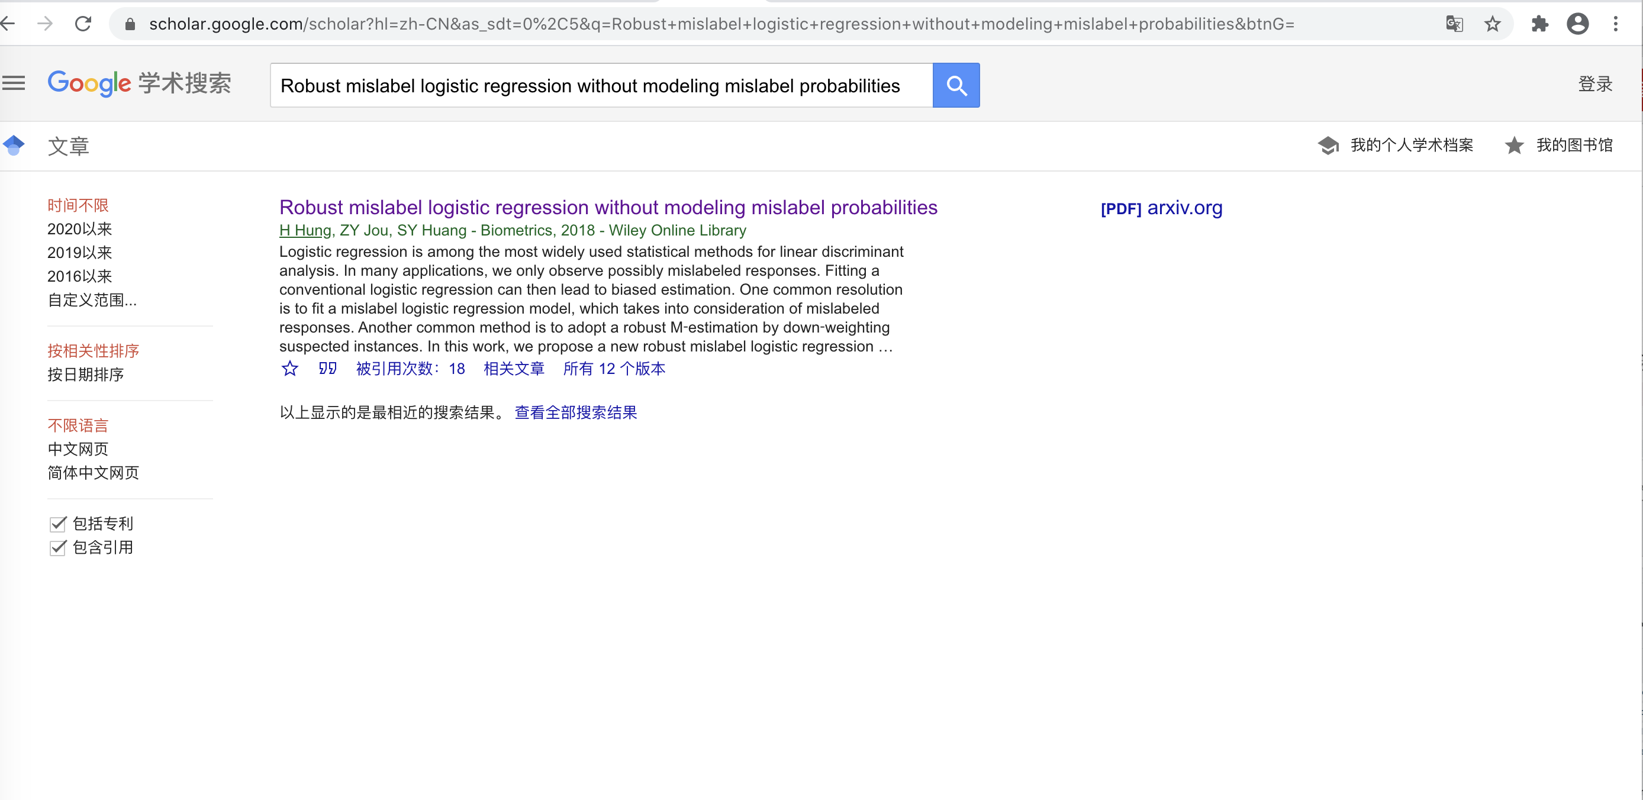The width and height of the screenshot is (1643, 800).
Task: Click the blue search magnifier button
Action: (x=955, y=85)
